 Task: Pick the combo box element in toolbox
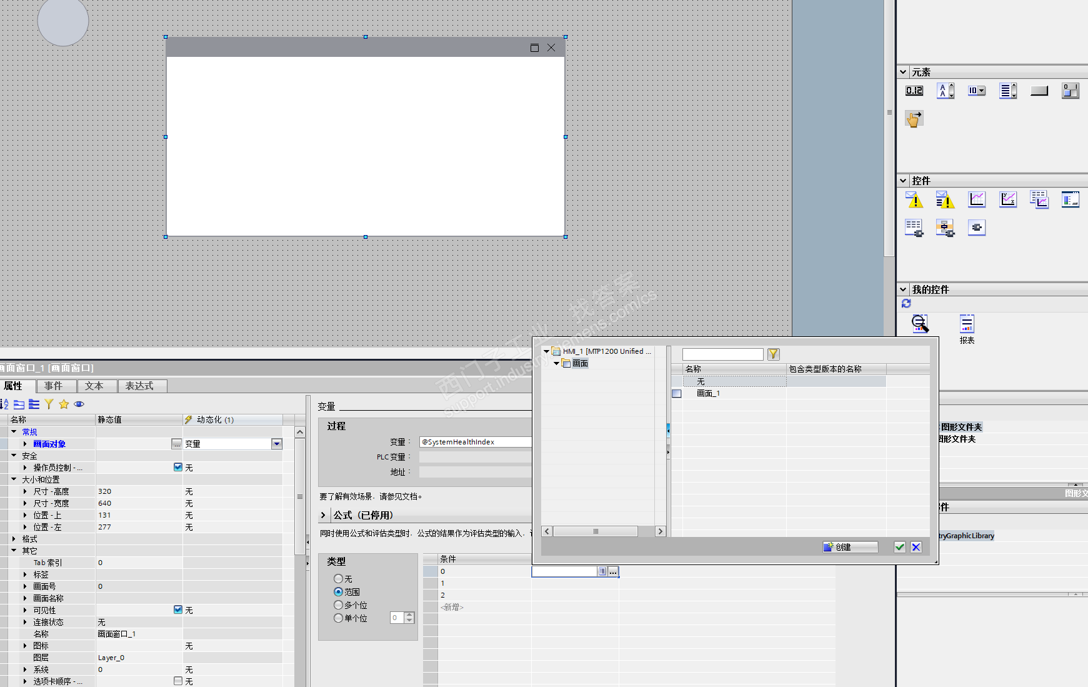[x=977, y=91]
